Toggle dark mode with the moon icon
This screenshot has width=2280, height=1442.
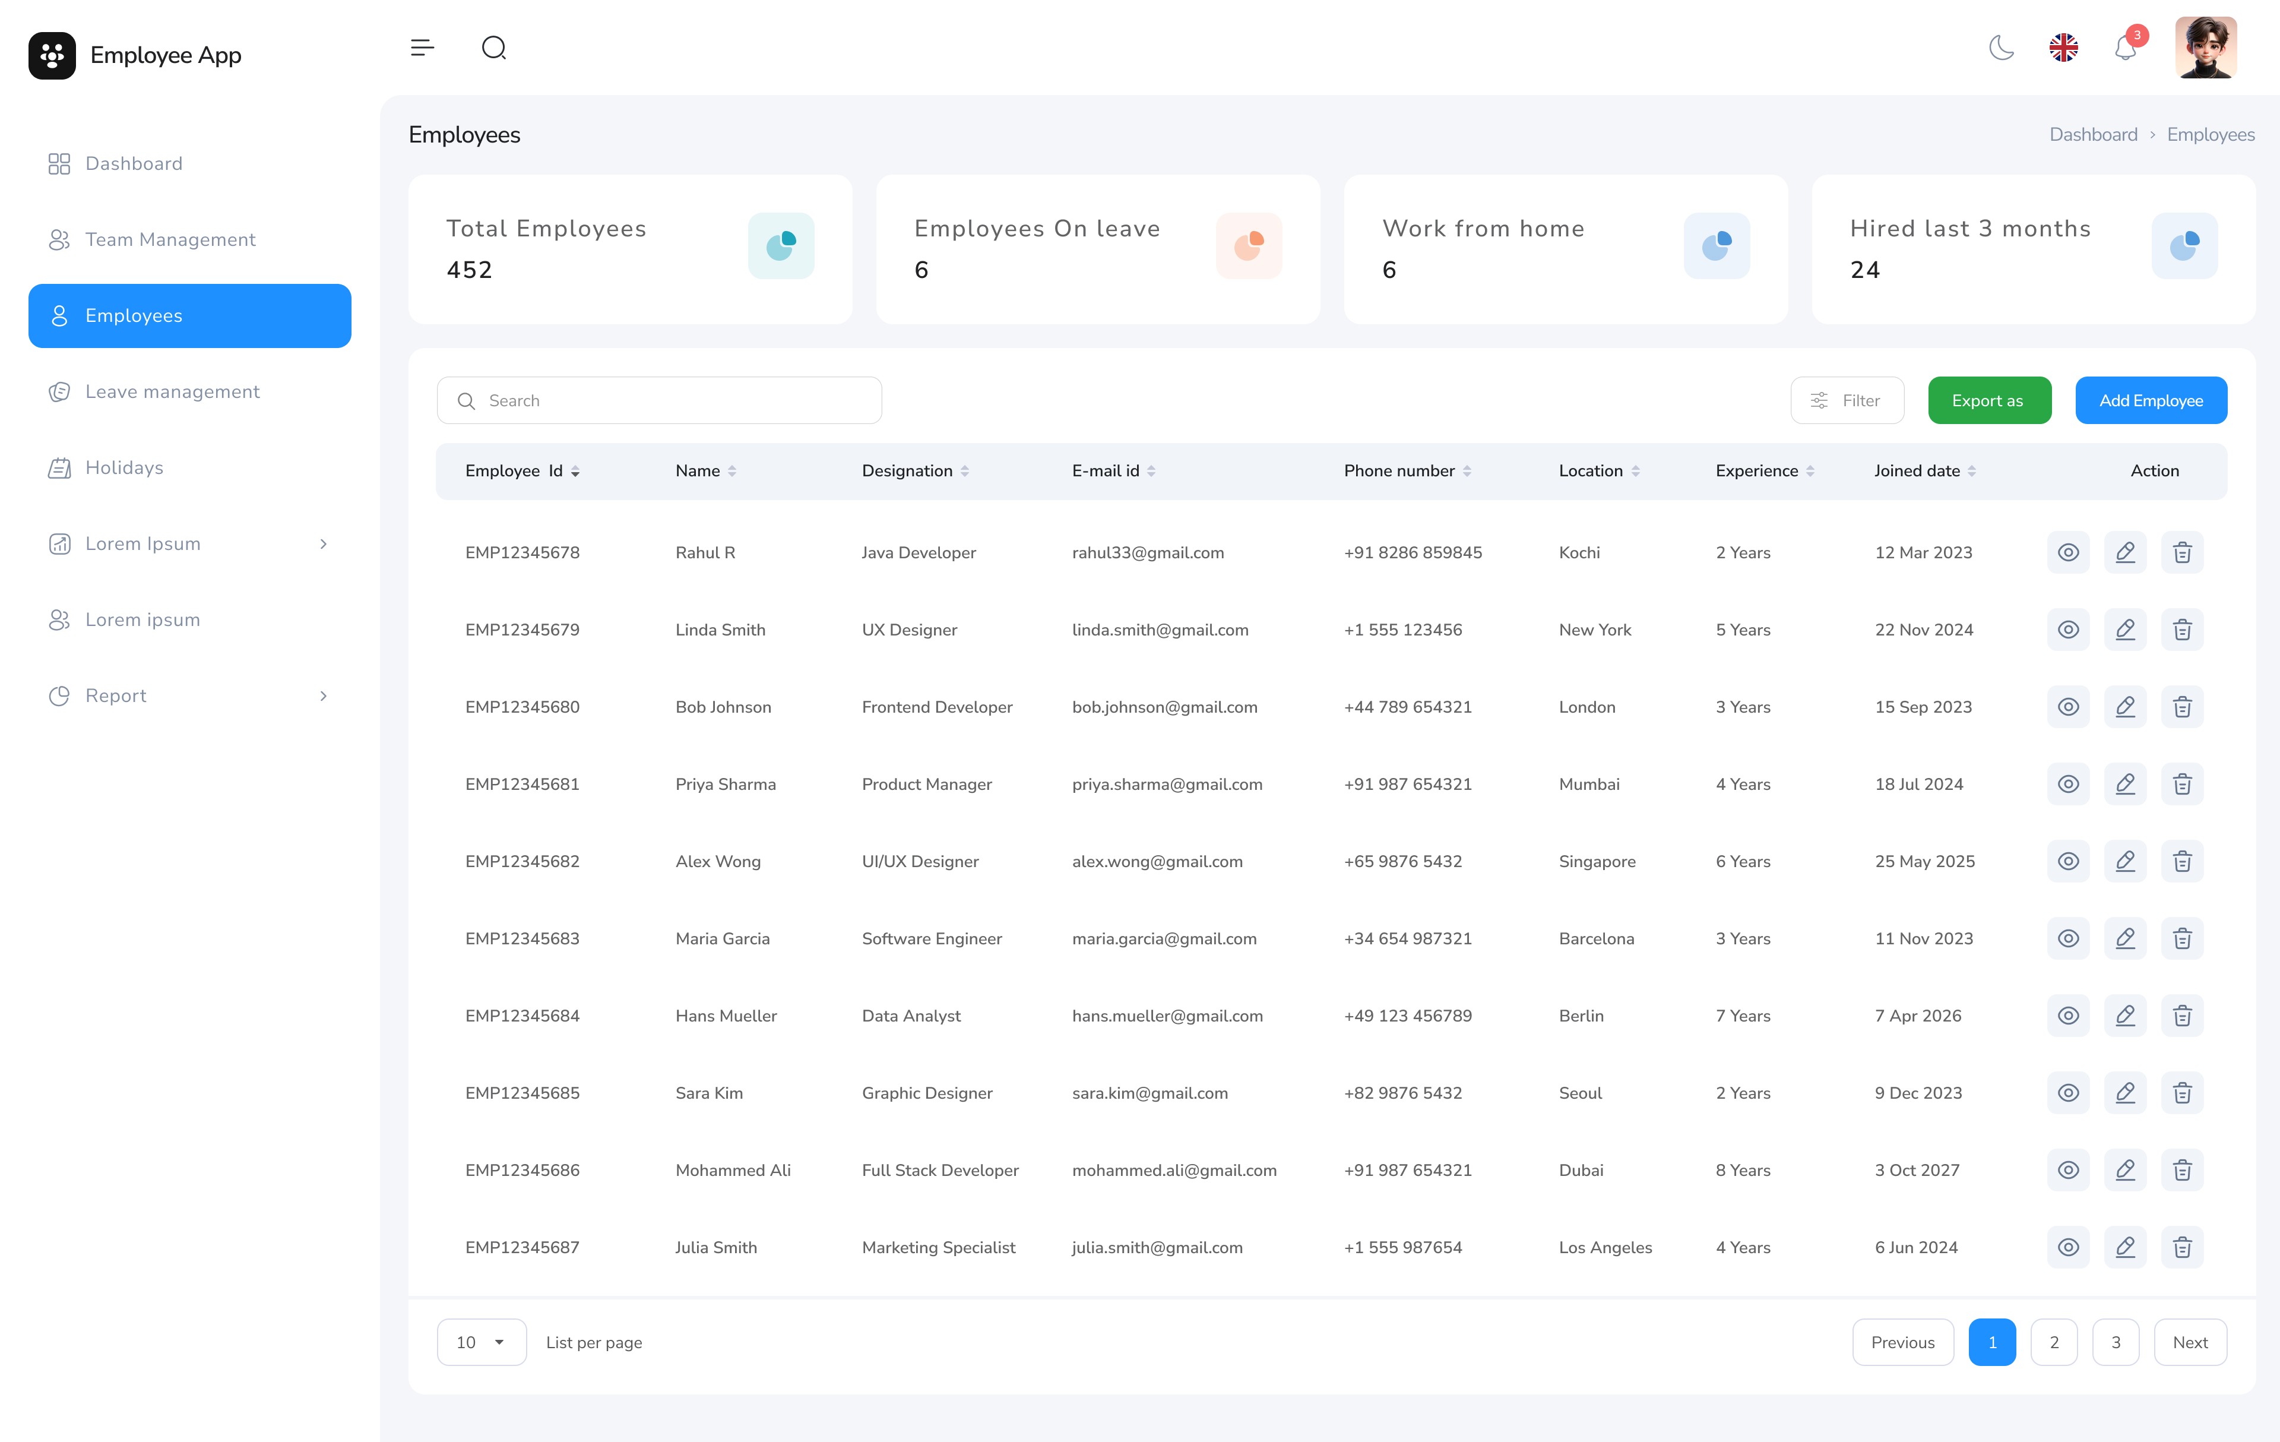(x=2001, y=48)
